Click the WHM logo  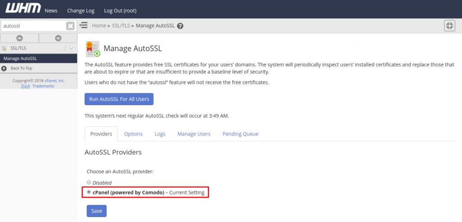[x=23, y=8]
